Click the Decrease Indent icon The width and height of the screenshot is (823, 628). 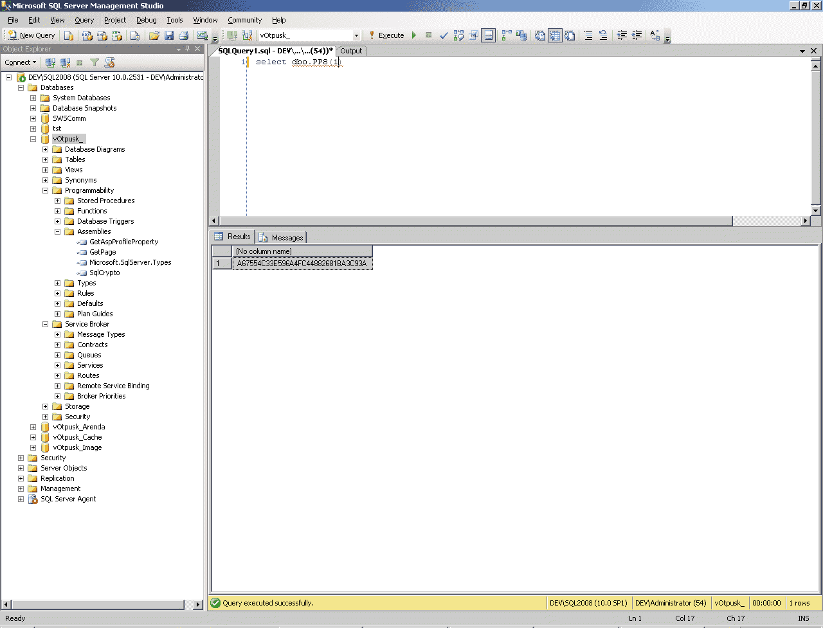[622, 35]
